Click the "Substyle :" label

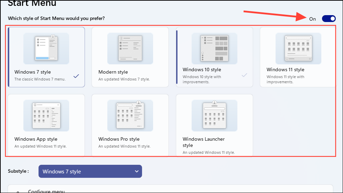click(18, 171)
